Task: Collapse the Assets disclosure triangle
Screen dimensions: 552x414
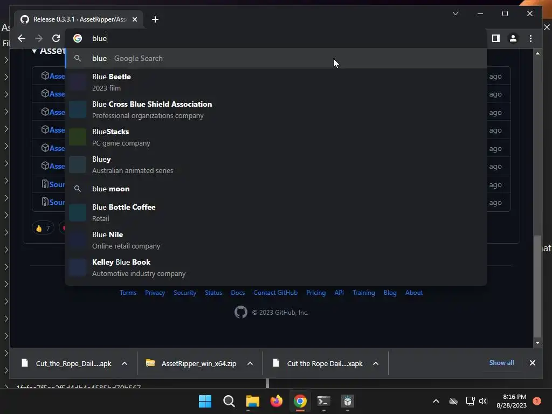Action: click(x=34, y=51)
